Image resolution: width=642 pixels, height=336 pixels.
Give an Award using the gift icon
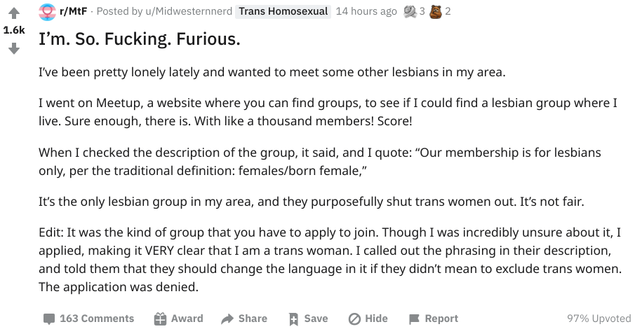(x=179, y=318)
